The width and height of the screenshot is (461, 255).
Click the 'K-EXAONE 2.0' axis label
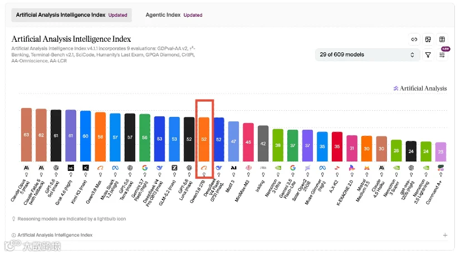[x=345, y=193]
